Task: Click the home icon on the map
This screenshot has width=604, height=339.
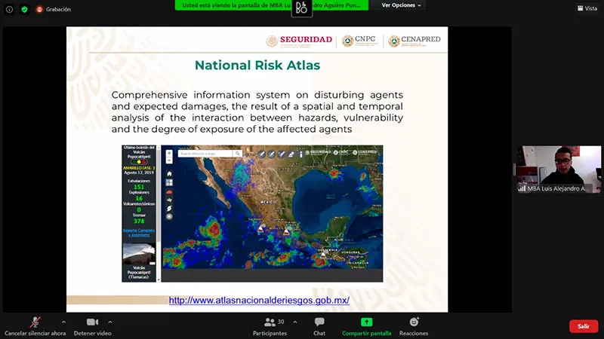Action: pyautogui.click(x=169, y=173)
